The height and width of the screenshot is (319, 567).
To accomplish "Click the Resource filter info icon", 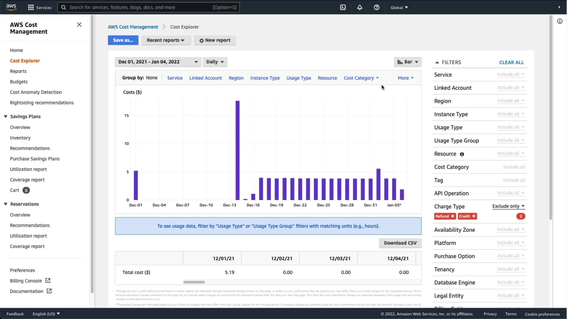I will point(462,154).
